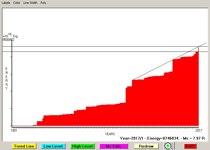Click the Year=2017/1 energy status readout

click(x=162, y=138)
